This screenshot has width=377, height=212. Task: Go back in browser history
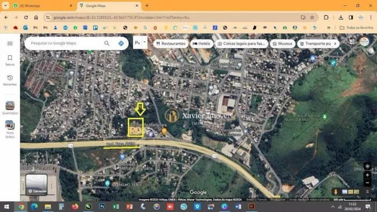[6, 18]
